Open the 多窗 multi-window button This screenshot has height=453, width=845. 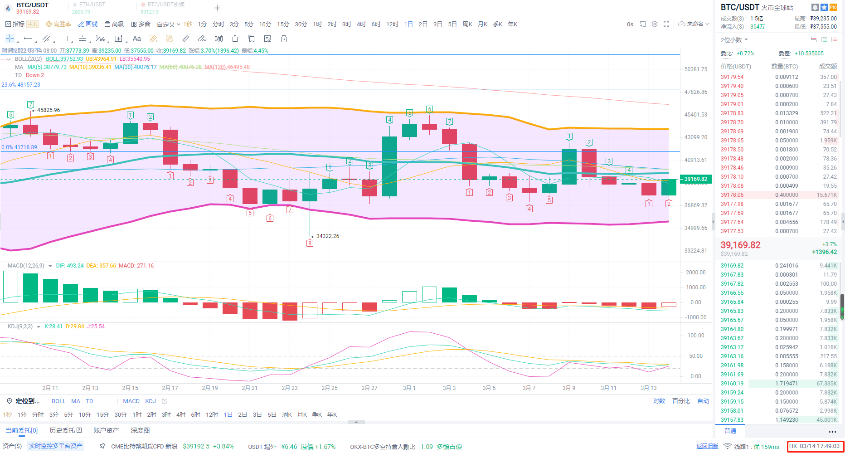141,24
